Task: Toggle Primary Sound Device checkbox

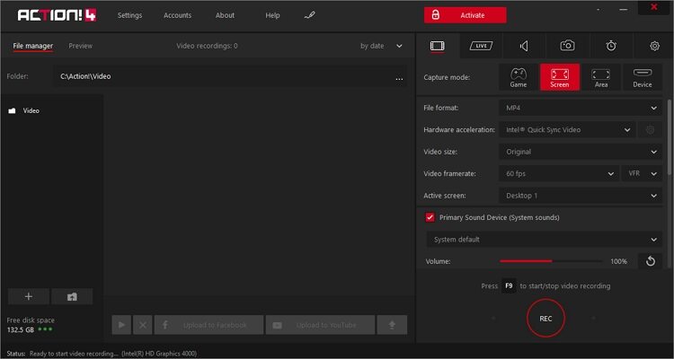Action: coord(430,217)
